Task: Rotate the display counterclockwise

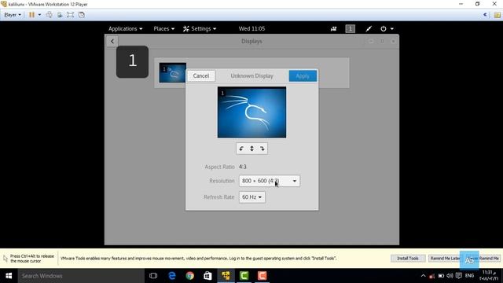Action: 241,149
